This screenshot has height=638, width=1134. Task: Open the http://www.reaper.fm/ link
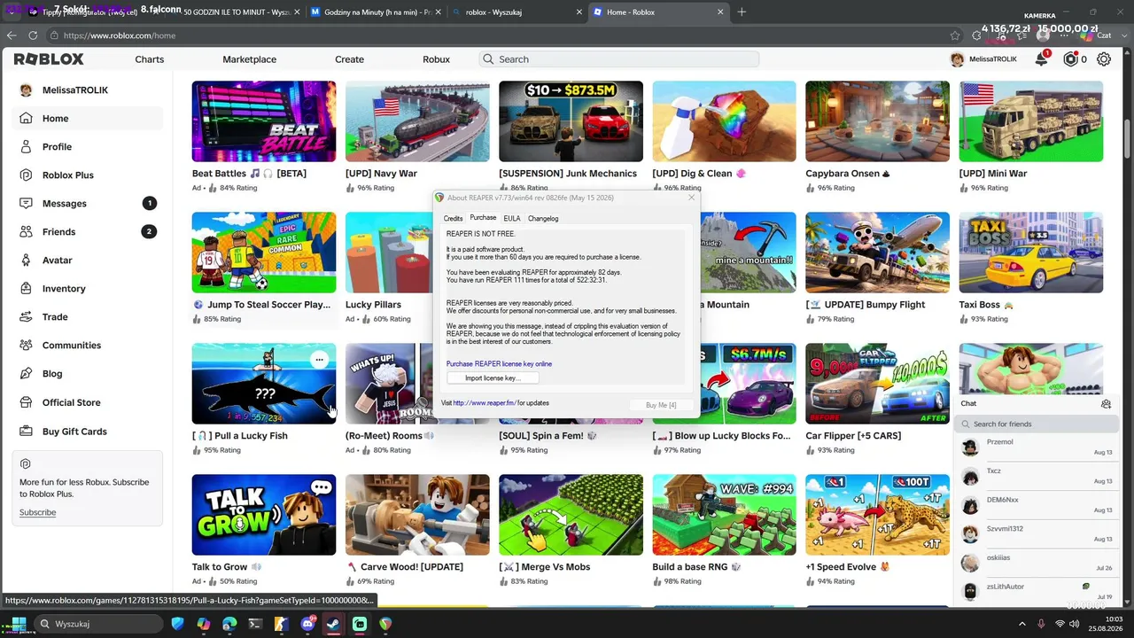click(x=484, y=403)
